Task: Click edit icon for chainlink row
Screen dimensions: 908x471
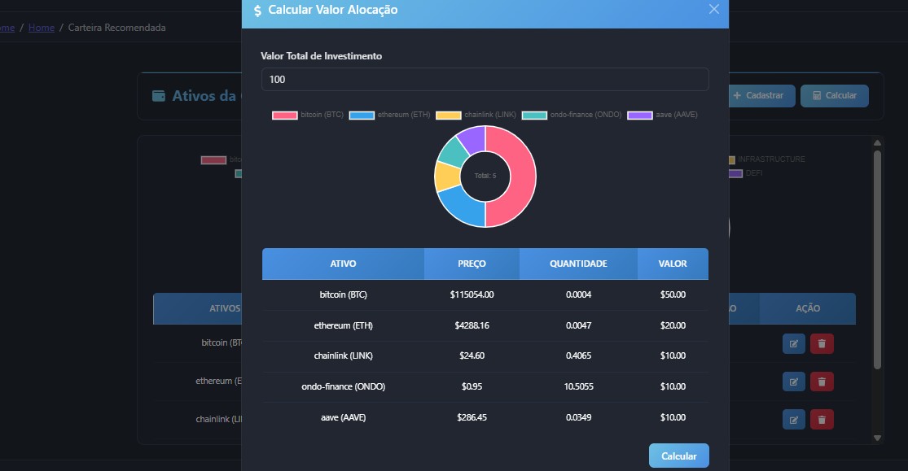Action: click(x=794, y=419)
